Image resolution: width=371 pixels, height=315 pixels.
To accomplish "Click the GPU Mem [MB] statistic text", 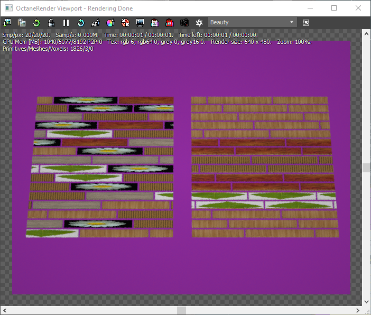I will tap(52, 42).
